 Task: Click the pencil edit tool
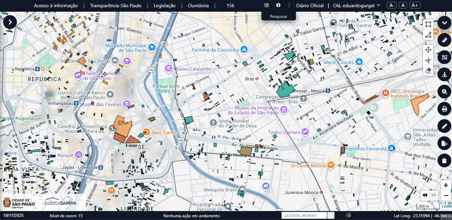444,126
